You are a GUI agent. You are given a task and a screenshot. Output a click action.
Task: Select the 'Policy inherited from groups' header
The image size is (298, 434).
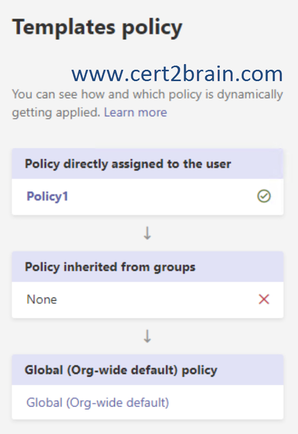[x=147, y=267]
